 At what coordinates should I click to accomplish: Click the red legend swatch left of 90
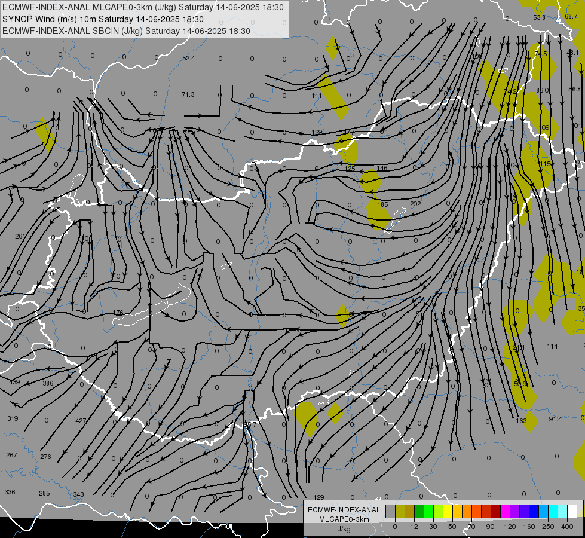point(486,512)
